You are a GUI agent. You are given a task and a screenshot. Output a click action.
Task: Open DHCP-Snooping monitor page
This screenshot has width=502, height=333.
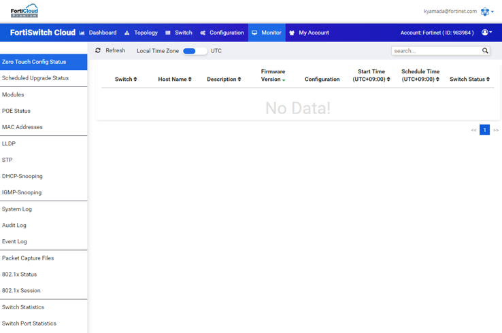[x=22, y=176]
